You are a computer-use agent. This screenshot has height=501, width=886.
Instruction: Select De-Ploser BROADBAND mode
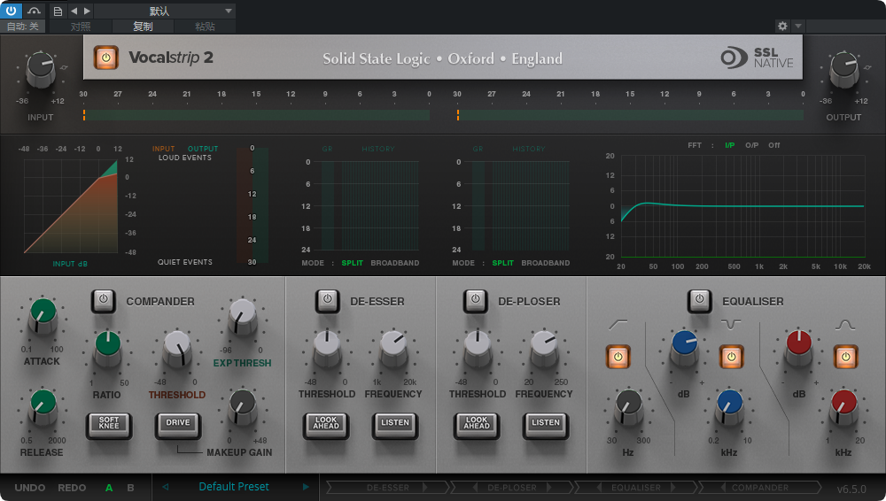point(545,263)
